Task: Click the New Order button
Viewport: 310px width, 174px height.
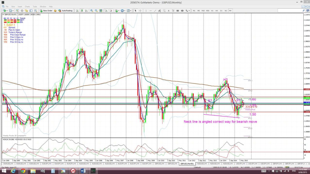Action: (46, 11)
